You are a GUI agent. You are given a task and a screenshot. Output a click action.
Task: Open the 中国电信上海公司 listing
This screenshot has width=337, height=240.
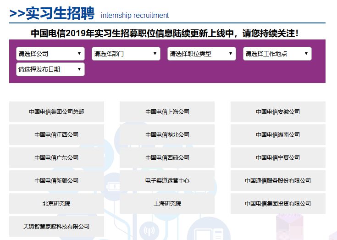point(167,112)
